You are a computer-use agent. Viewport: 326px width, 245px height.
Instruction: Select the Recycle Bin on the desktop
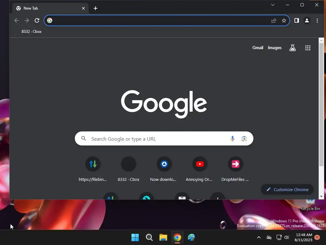(310, 205)
